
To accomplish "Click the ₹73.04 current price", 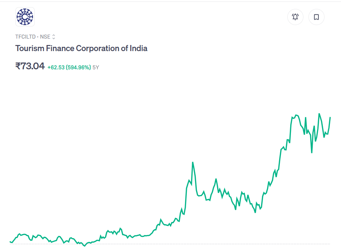I will [30, 66].
